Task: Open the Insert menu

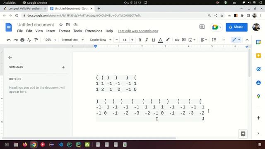Action: [51, 31]
